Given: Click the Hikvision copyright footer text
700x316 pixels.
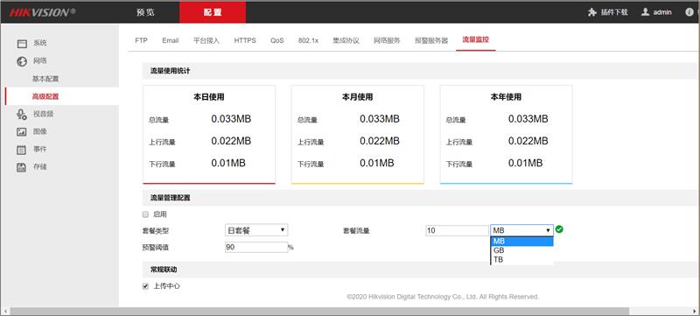Looking at the screenshot, I should (x=443, y=297).
